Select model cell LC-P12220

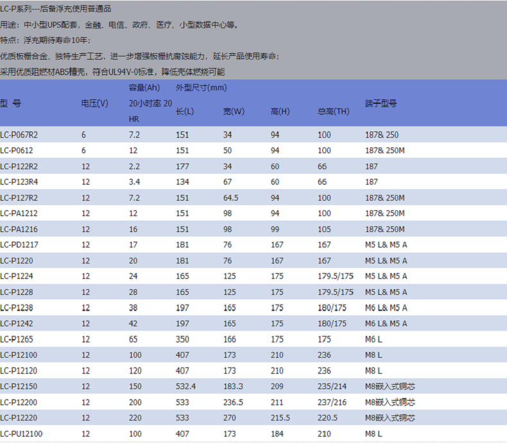pyautogui.click(x=19, y=418)
